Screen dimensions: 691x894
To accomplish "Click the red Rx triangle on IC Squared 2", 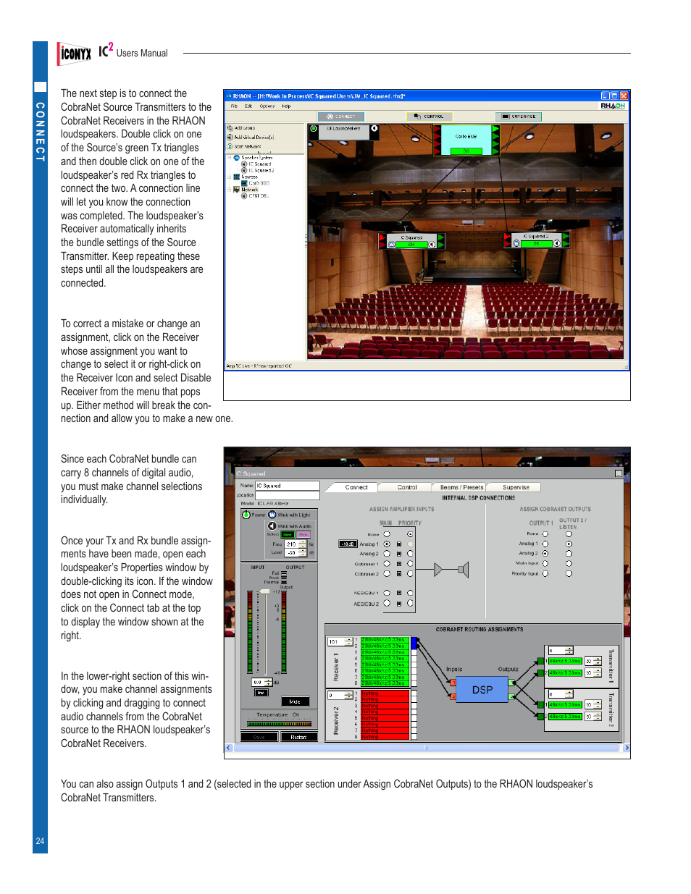I will 506,237.
